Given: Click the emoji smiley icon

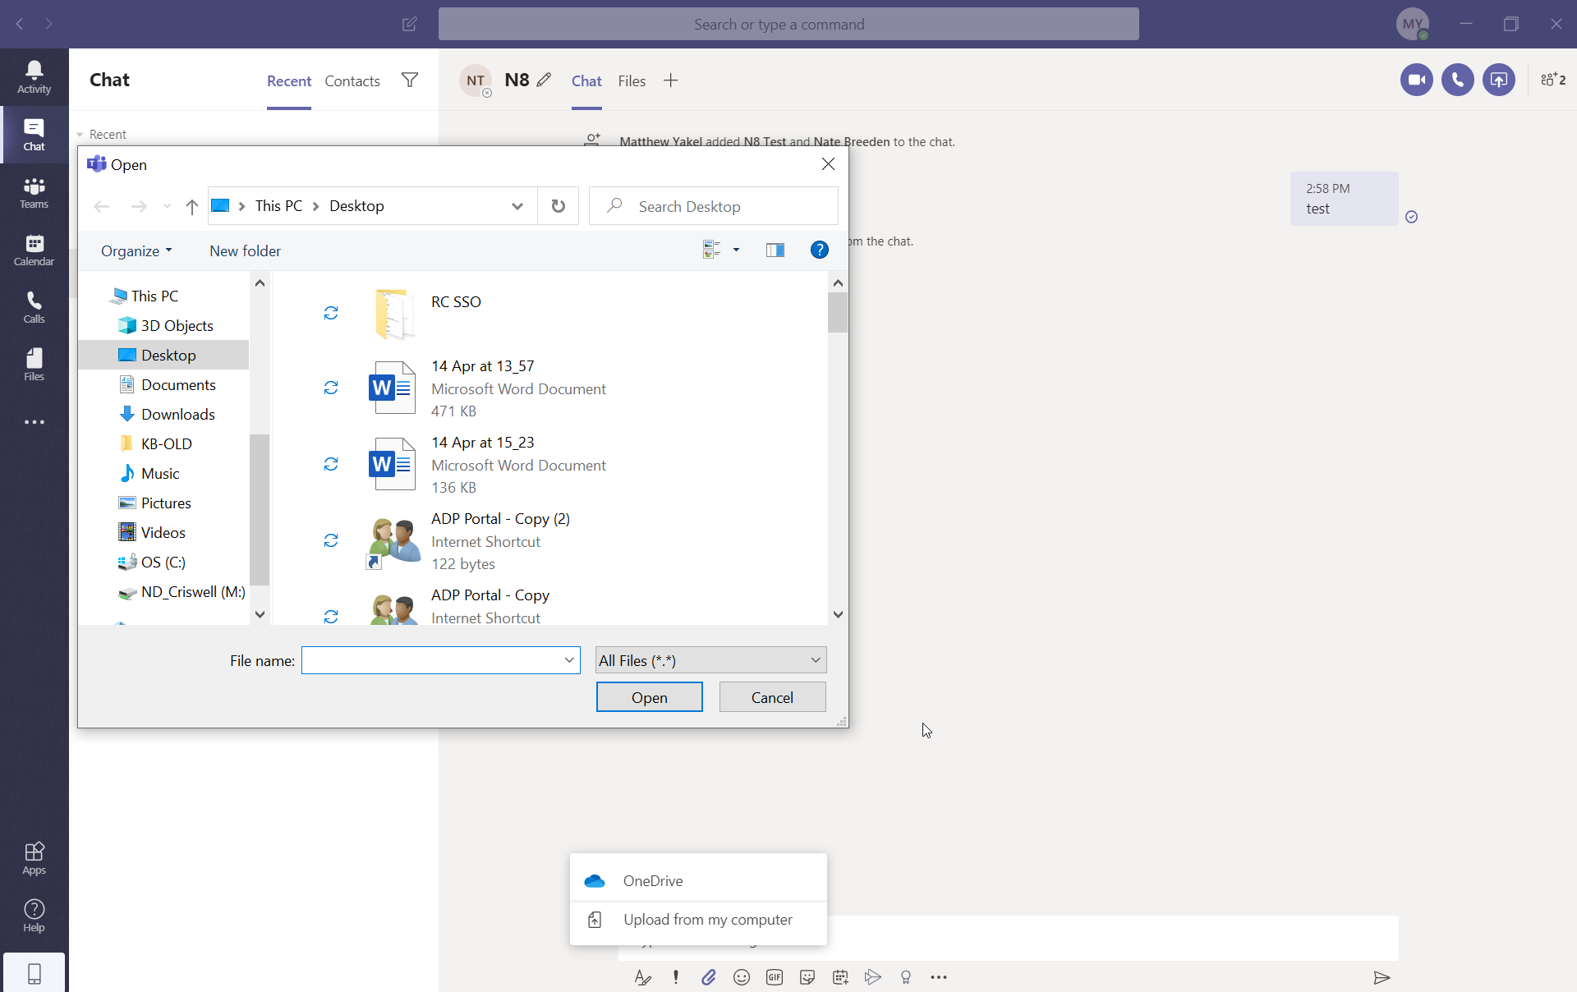Looking at the screenshot, I should point(741,977).
